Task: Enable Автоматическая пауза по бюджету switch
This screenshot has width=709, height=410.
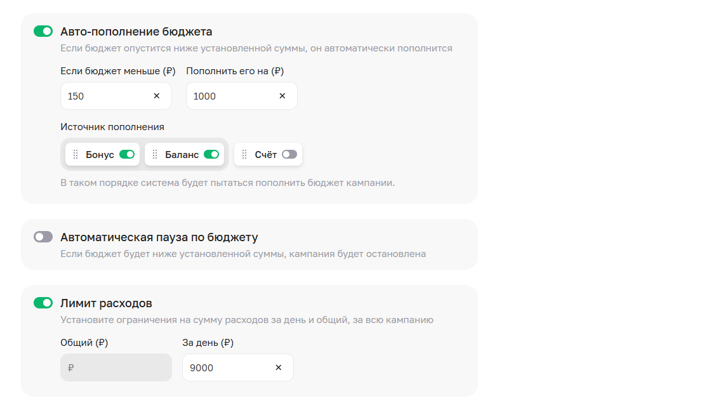Action: click(x=43, y=237)
